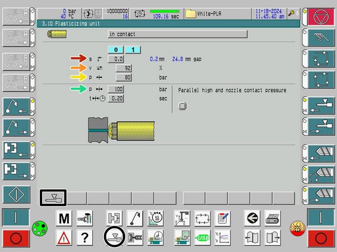
Task: Open the notepad with pencil icon
Action: coord(223,219)
